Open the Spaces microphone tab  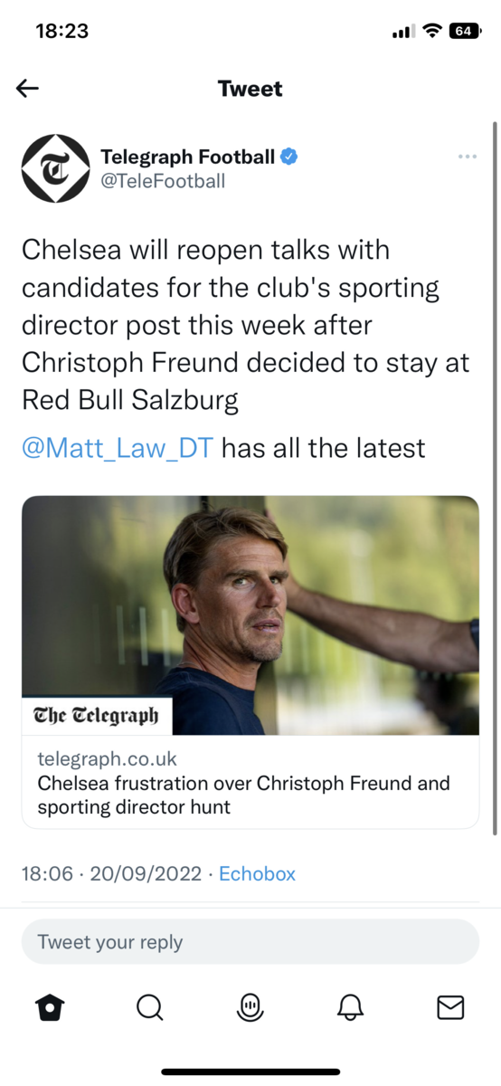250,1006
